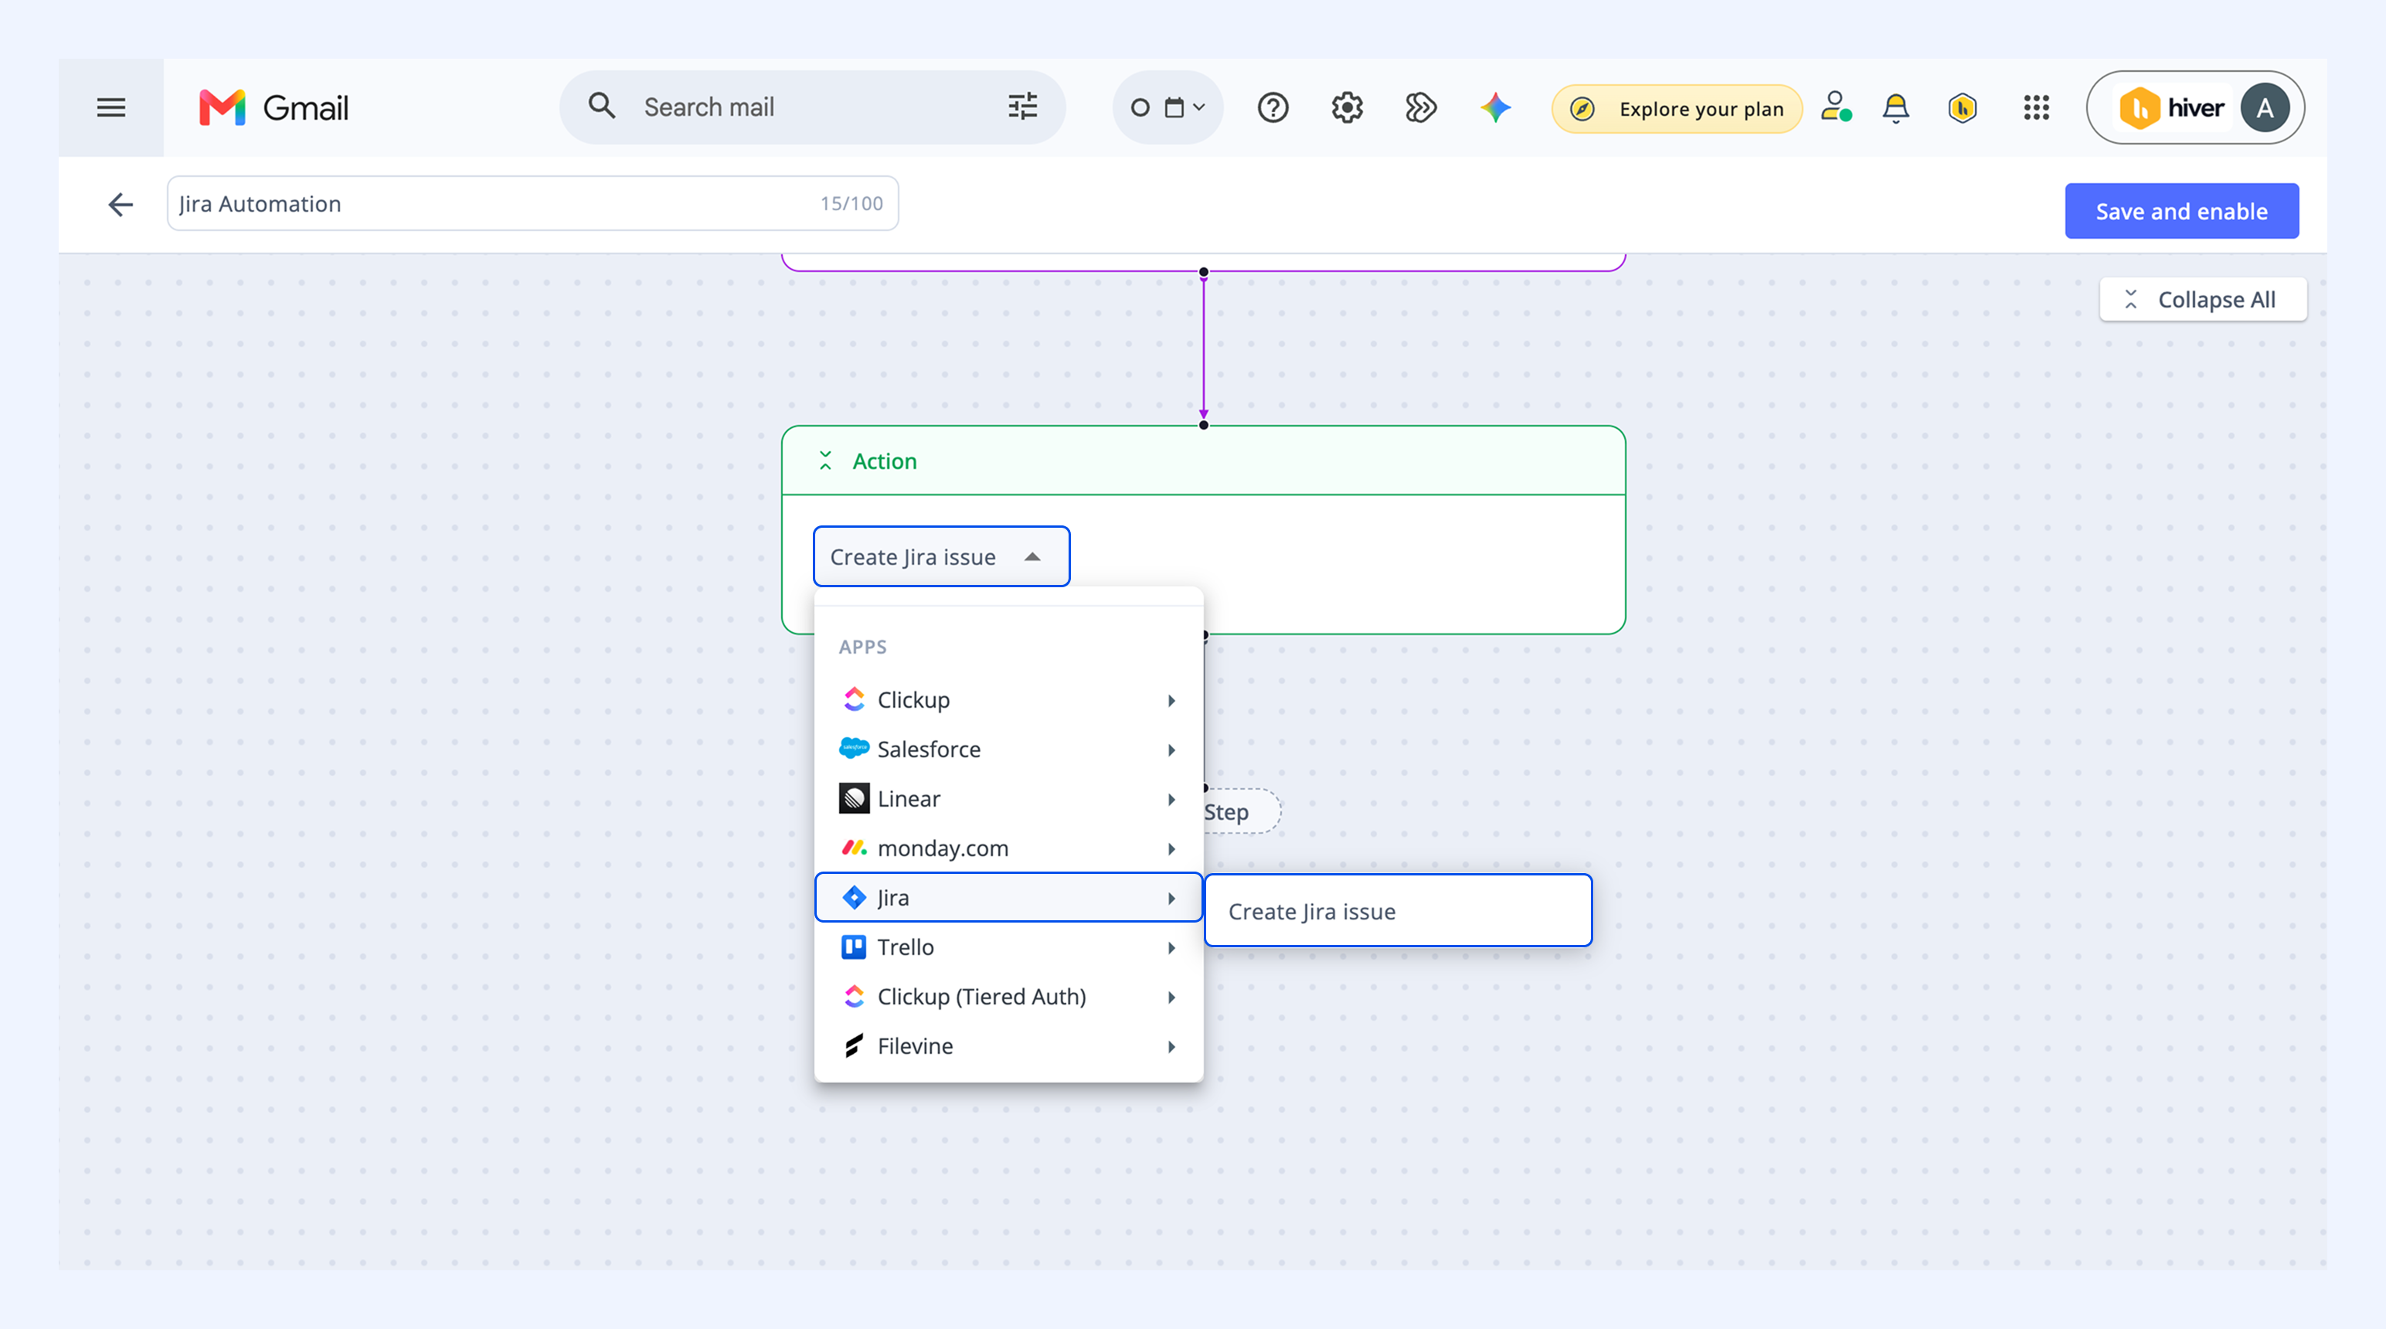
Task: Click the Hiver logo in the account pill
Action: [x=2172, y=107]
